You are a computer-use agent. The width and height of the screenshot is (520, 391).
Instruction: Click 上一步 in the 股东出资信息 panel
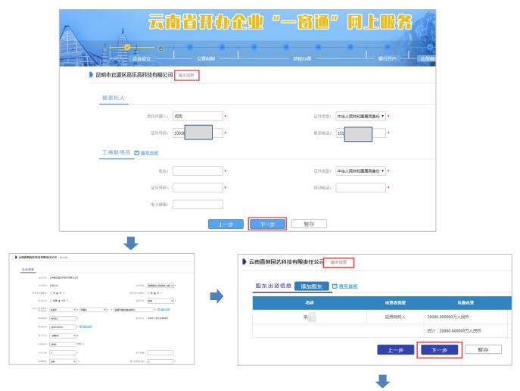point(396,351)
